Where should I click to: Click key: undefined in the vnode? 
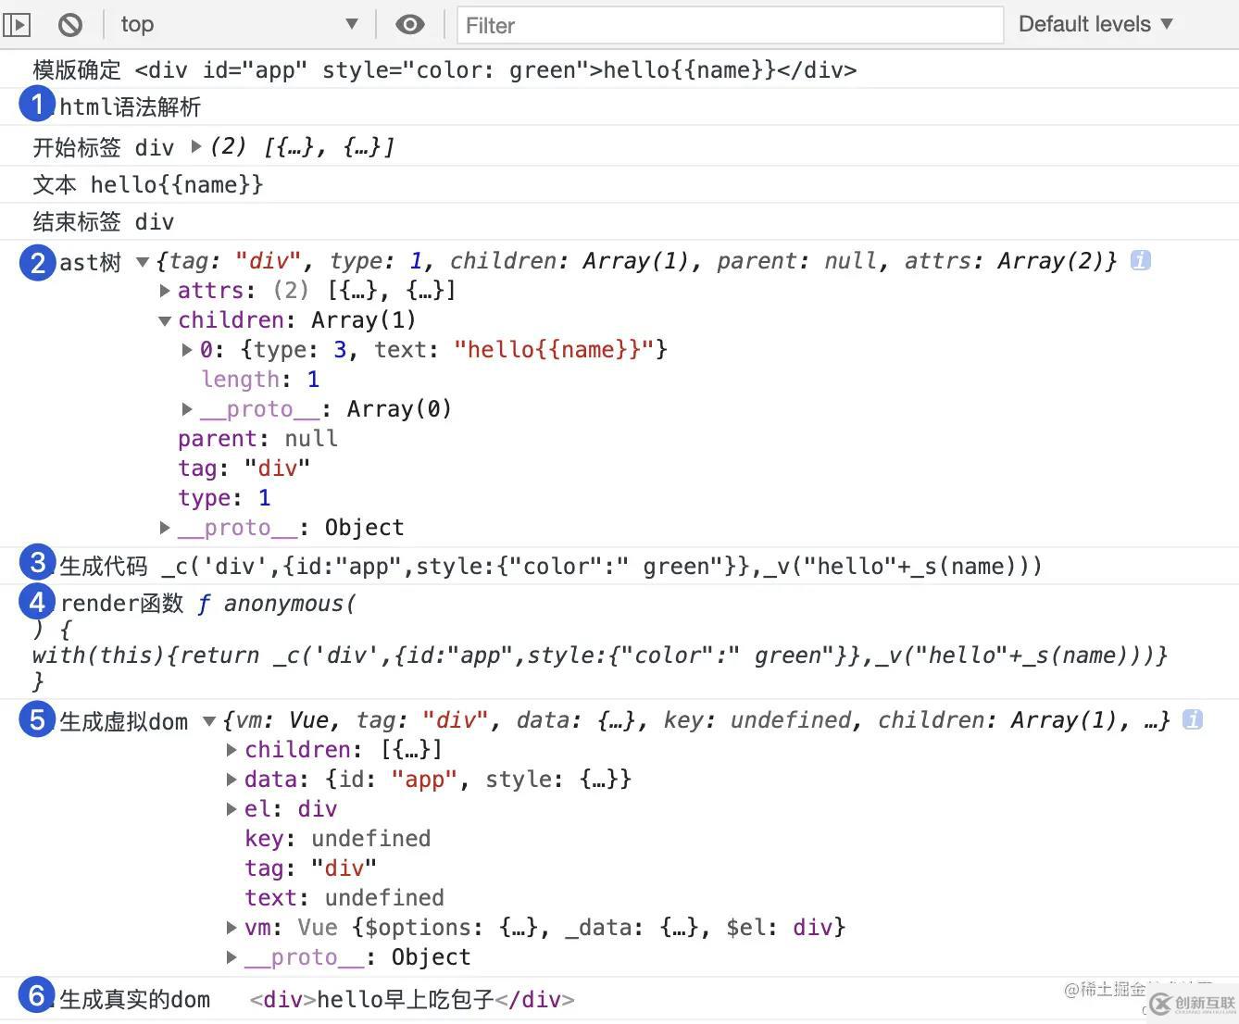click(x=337, y=839)
